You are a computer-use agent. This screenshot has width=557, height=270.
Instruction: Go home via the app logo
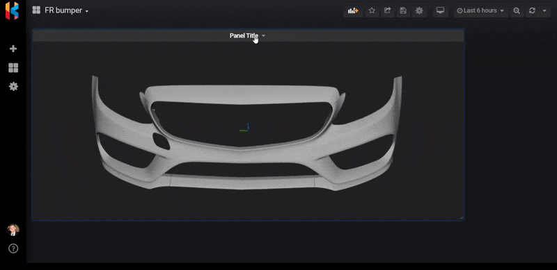tap(12, 10)
